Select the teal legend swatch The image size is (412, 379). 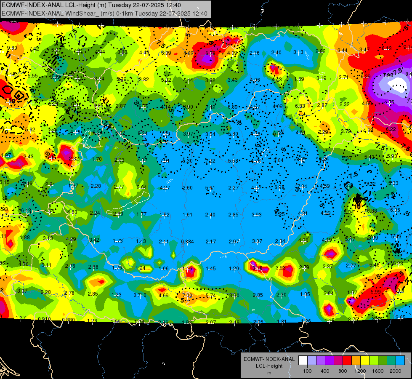(391, 360)
